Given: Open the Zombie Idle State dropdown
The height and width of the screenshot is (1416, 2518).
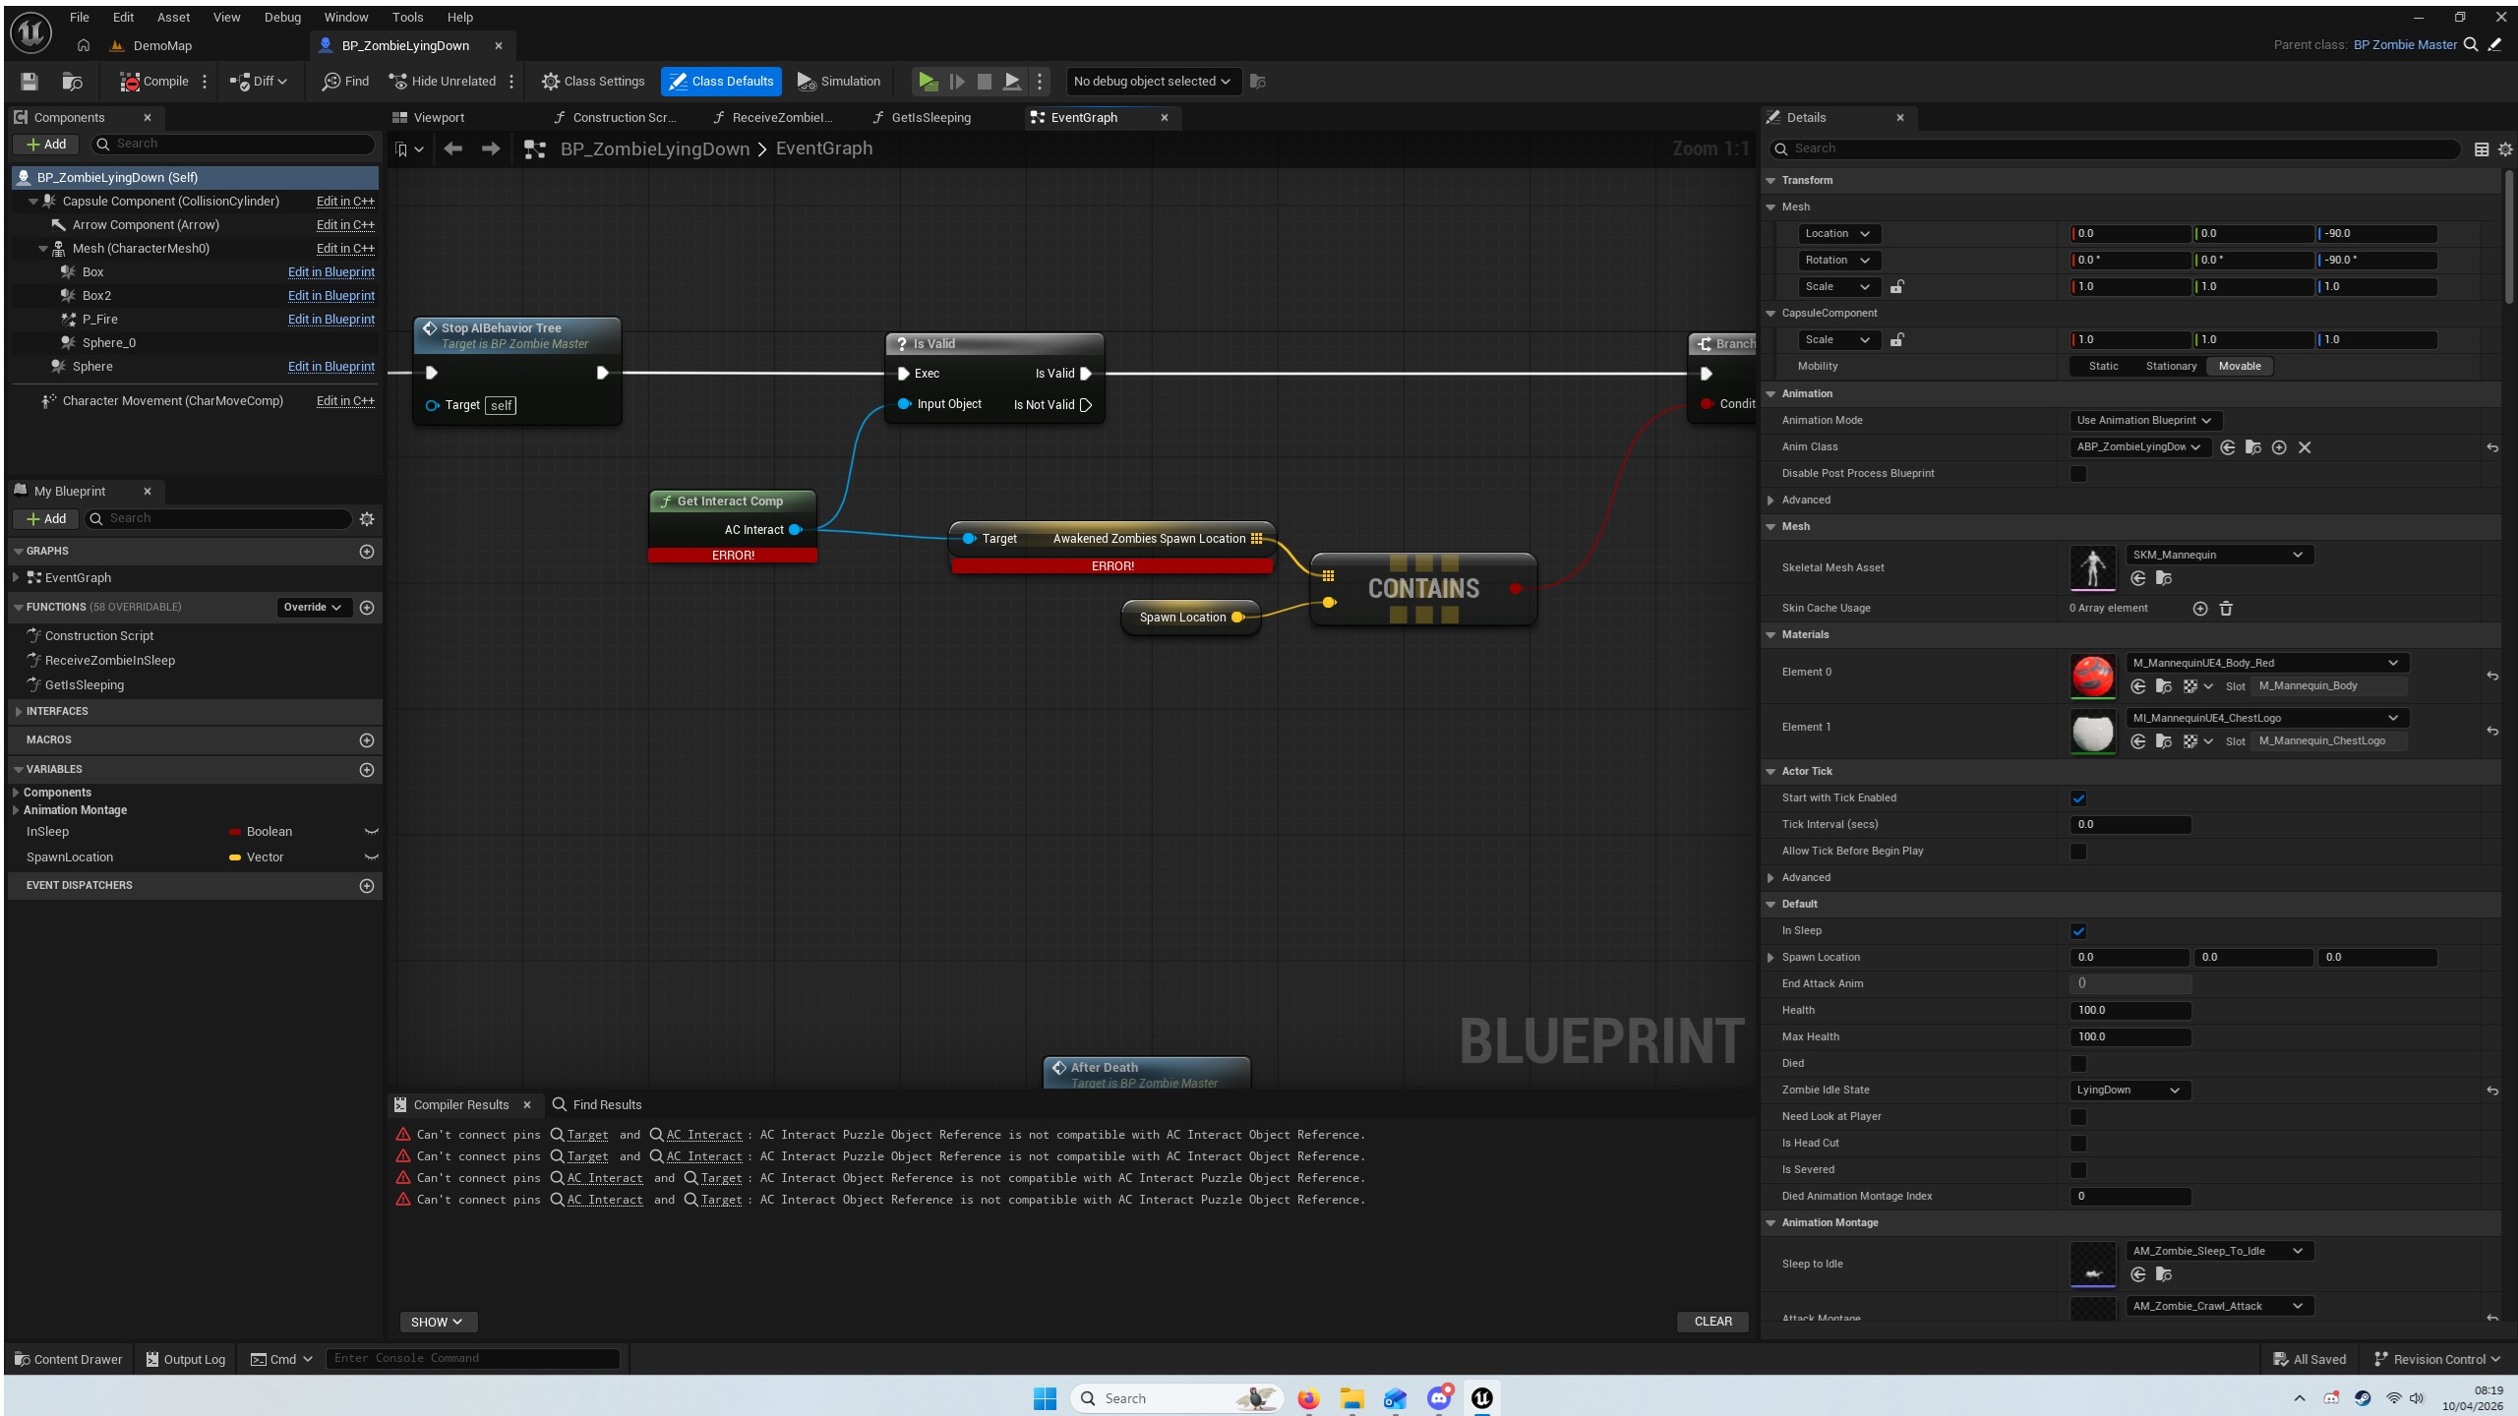Looking at the screenshot, I should coord(2128,1091).
